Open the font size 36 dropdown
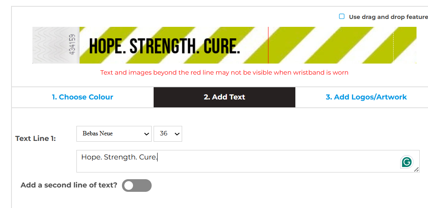 click(167, 134)
